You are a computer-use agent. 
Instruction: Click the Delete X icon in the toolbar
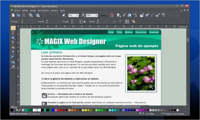coord(45,15)
